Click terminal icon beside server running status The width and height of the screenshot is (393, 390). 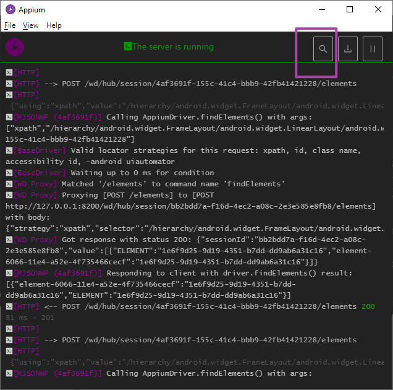(127, 46)
